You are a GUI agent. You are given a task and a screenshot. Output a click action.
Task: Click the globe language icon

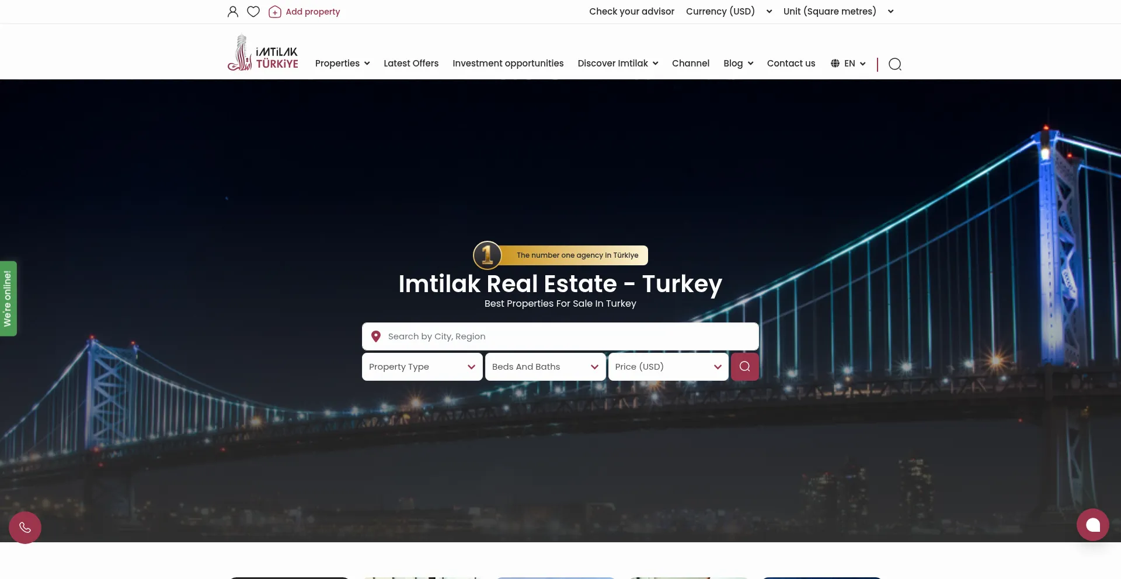coord(835,64)
